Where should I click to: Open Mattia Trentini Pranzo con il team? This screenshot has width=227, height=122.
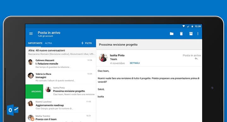(61, 118)
